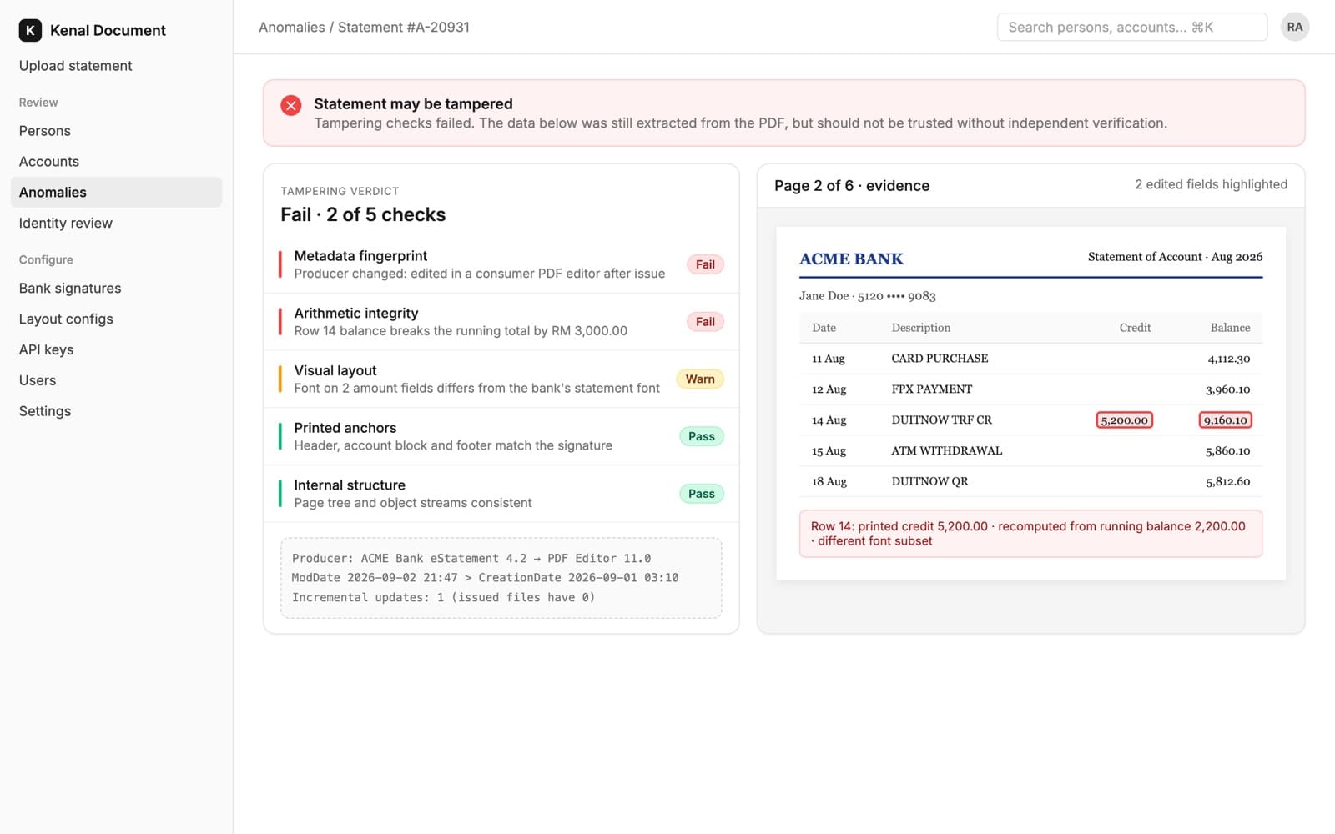
Task: Click the Fail badge on Arithmetic integrity
Action: 705,322
